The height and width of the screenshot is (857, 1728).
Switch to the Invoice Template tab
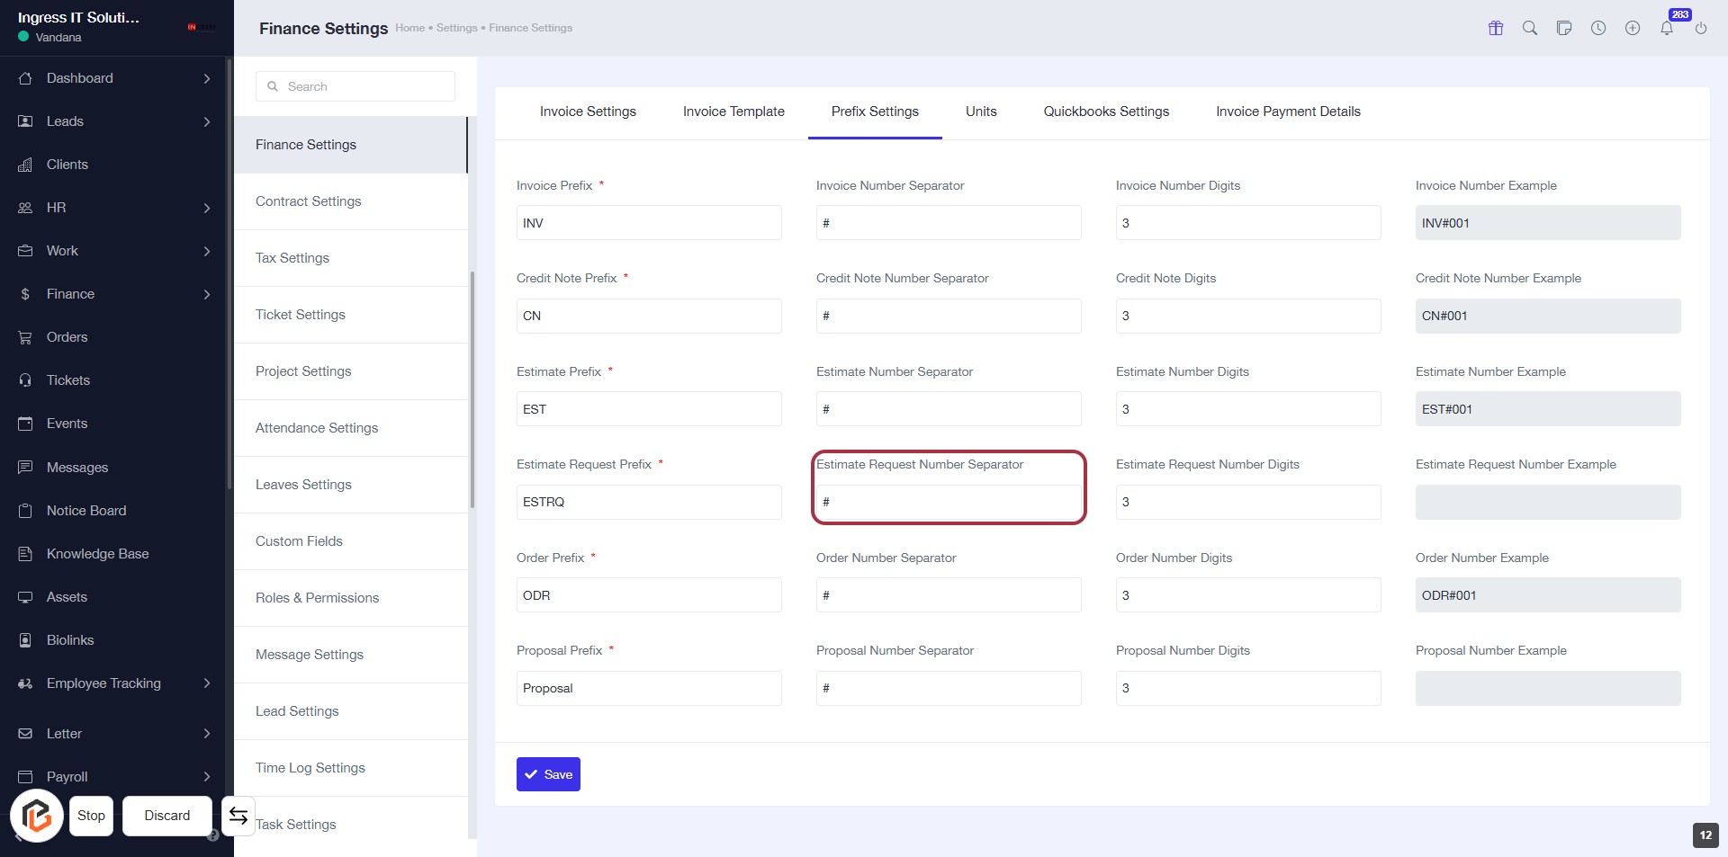coord(733,112)
